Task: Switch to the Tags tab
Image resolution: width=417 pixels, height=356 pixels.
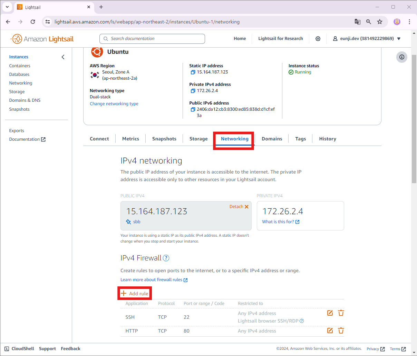Action: click(x=301, y=139)
